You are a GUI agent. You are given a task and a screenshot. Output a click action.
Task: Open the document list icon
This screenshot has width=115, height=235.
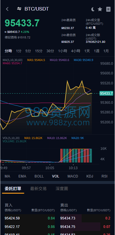click(108, 9)
